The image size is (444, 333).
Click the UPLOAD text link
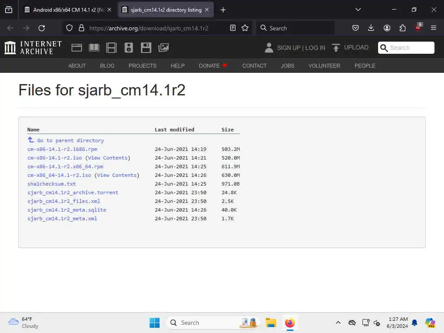[356, 48]
